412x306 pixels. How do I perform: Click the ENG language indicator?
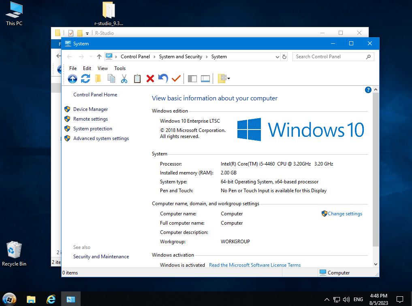point(358,300)
